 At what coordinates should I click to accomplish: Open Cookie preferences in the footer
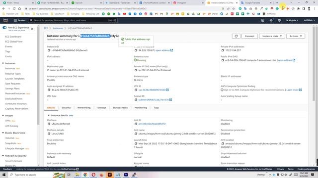click(x=306, y=169)
